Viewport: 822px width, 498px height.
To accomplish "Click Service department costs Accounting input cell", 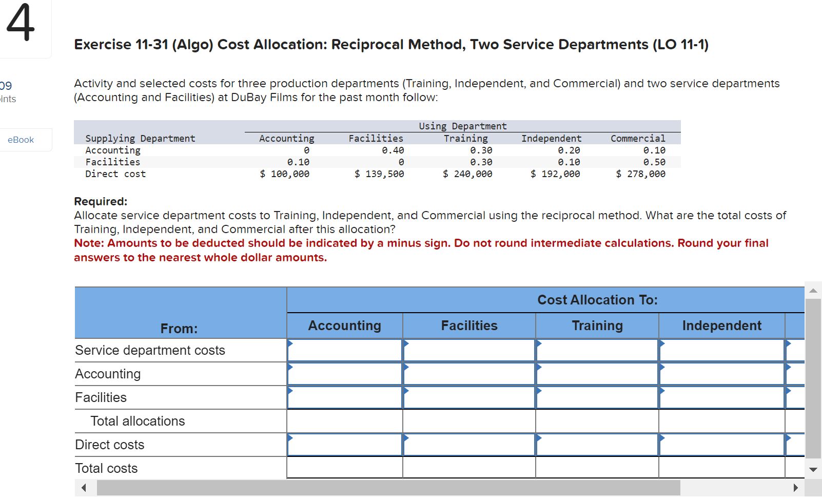I will (x=345, y=350).
